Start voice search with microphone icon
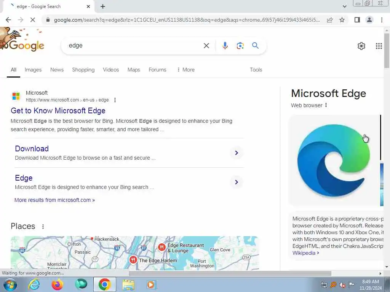The width and height of the screenshot is (390, 292). [x=225, y=46]
